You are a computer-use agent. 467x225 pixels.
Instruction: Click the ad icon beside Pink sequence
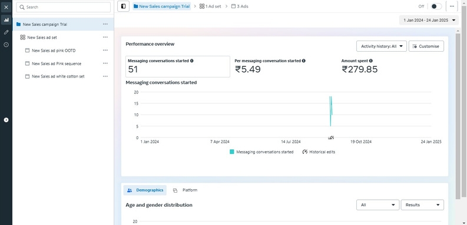28,63
